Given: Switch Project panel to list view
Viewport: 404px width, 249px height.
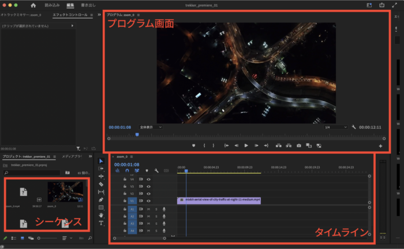Looking at the screenshot, I should pos(14,238).
